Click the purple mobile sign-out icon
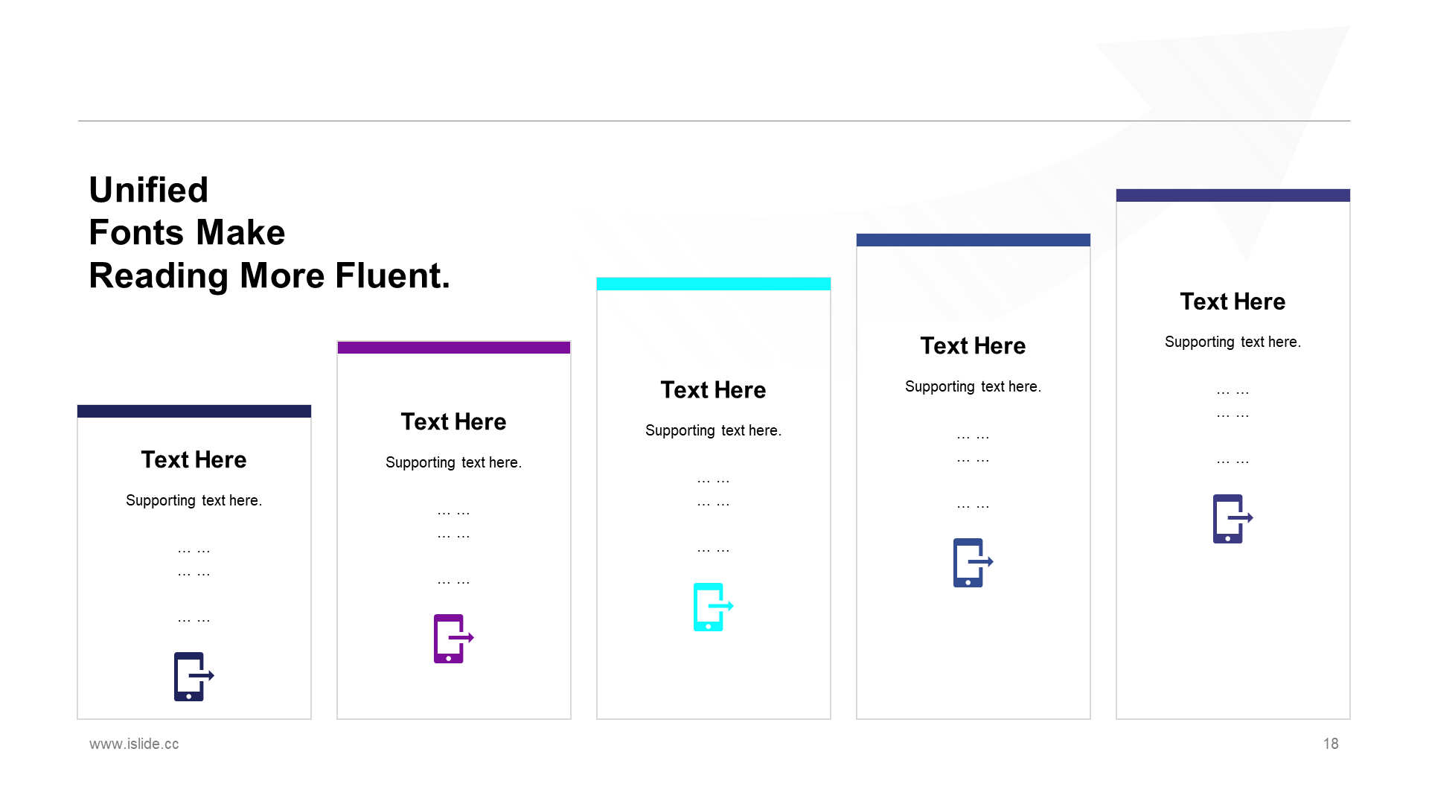This screenshot has width=1429, height=804. point(452,638)
